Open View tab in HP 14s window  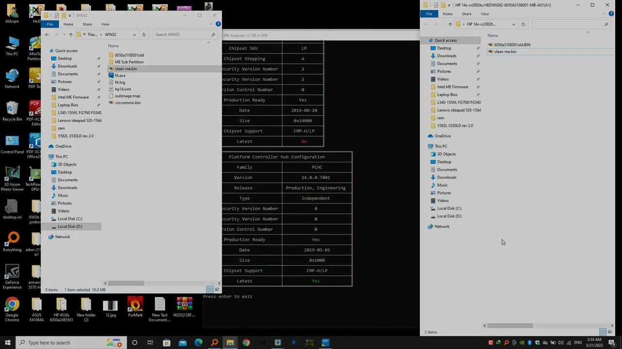(x=484, y=14)
